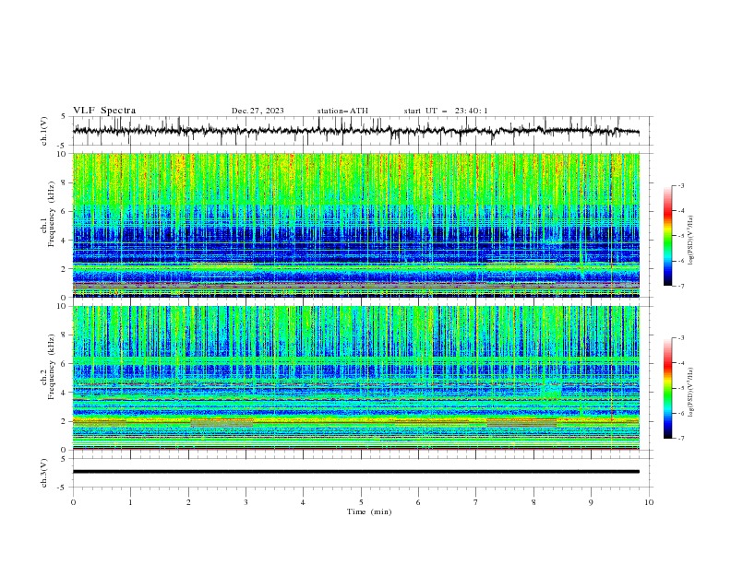This screenshot has width=731, height=564.
Task: Click the time axis tick label '3'
Action: click(x=246, y=502)
